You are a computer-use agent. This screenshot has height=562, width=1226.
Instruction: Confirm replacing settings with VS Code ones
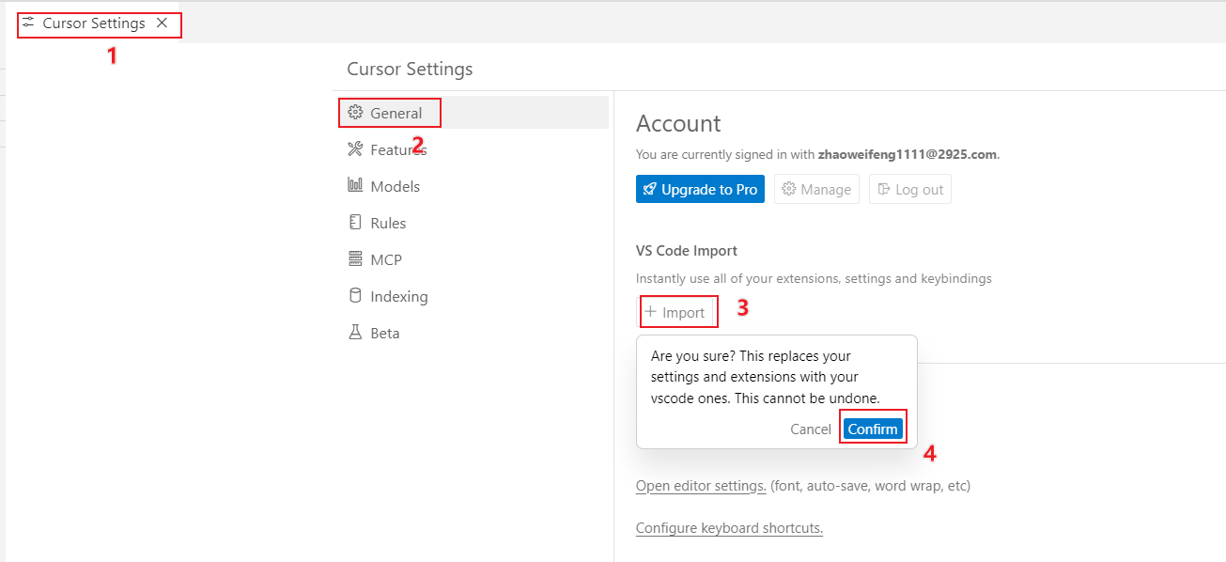873,429
